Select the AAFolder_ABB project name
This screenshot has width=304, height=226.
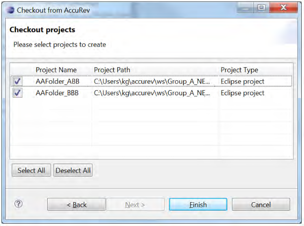pos(58,81)
